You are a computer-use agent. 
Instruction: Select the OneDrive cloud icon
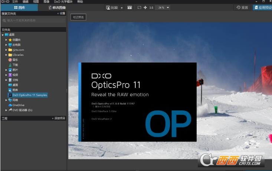10,105
